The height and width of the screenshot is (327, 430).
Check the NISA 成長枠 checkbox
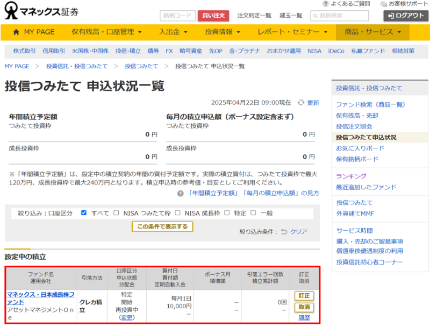178,213
